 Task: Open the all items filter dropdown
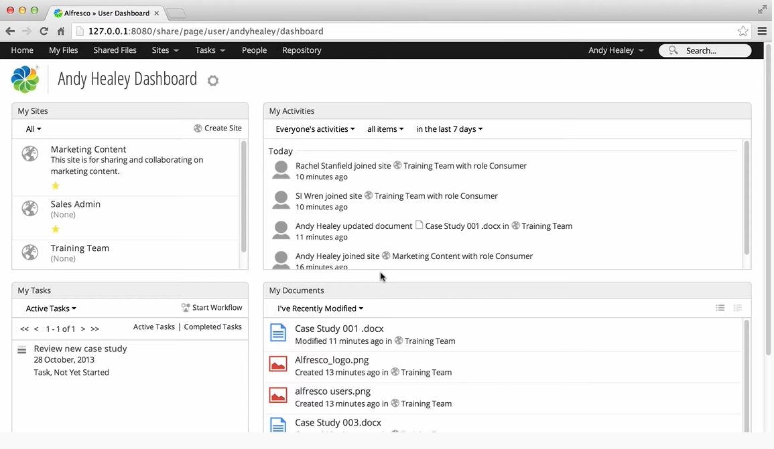[x=385, y=129]
